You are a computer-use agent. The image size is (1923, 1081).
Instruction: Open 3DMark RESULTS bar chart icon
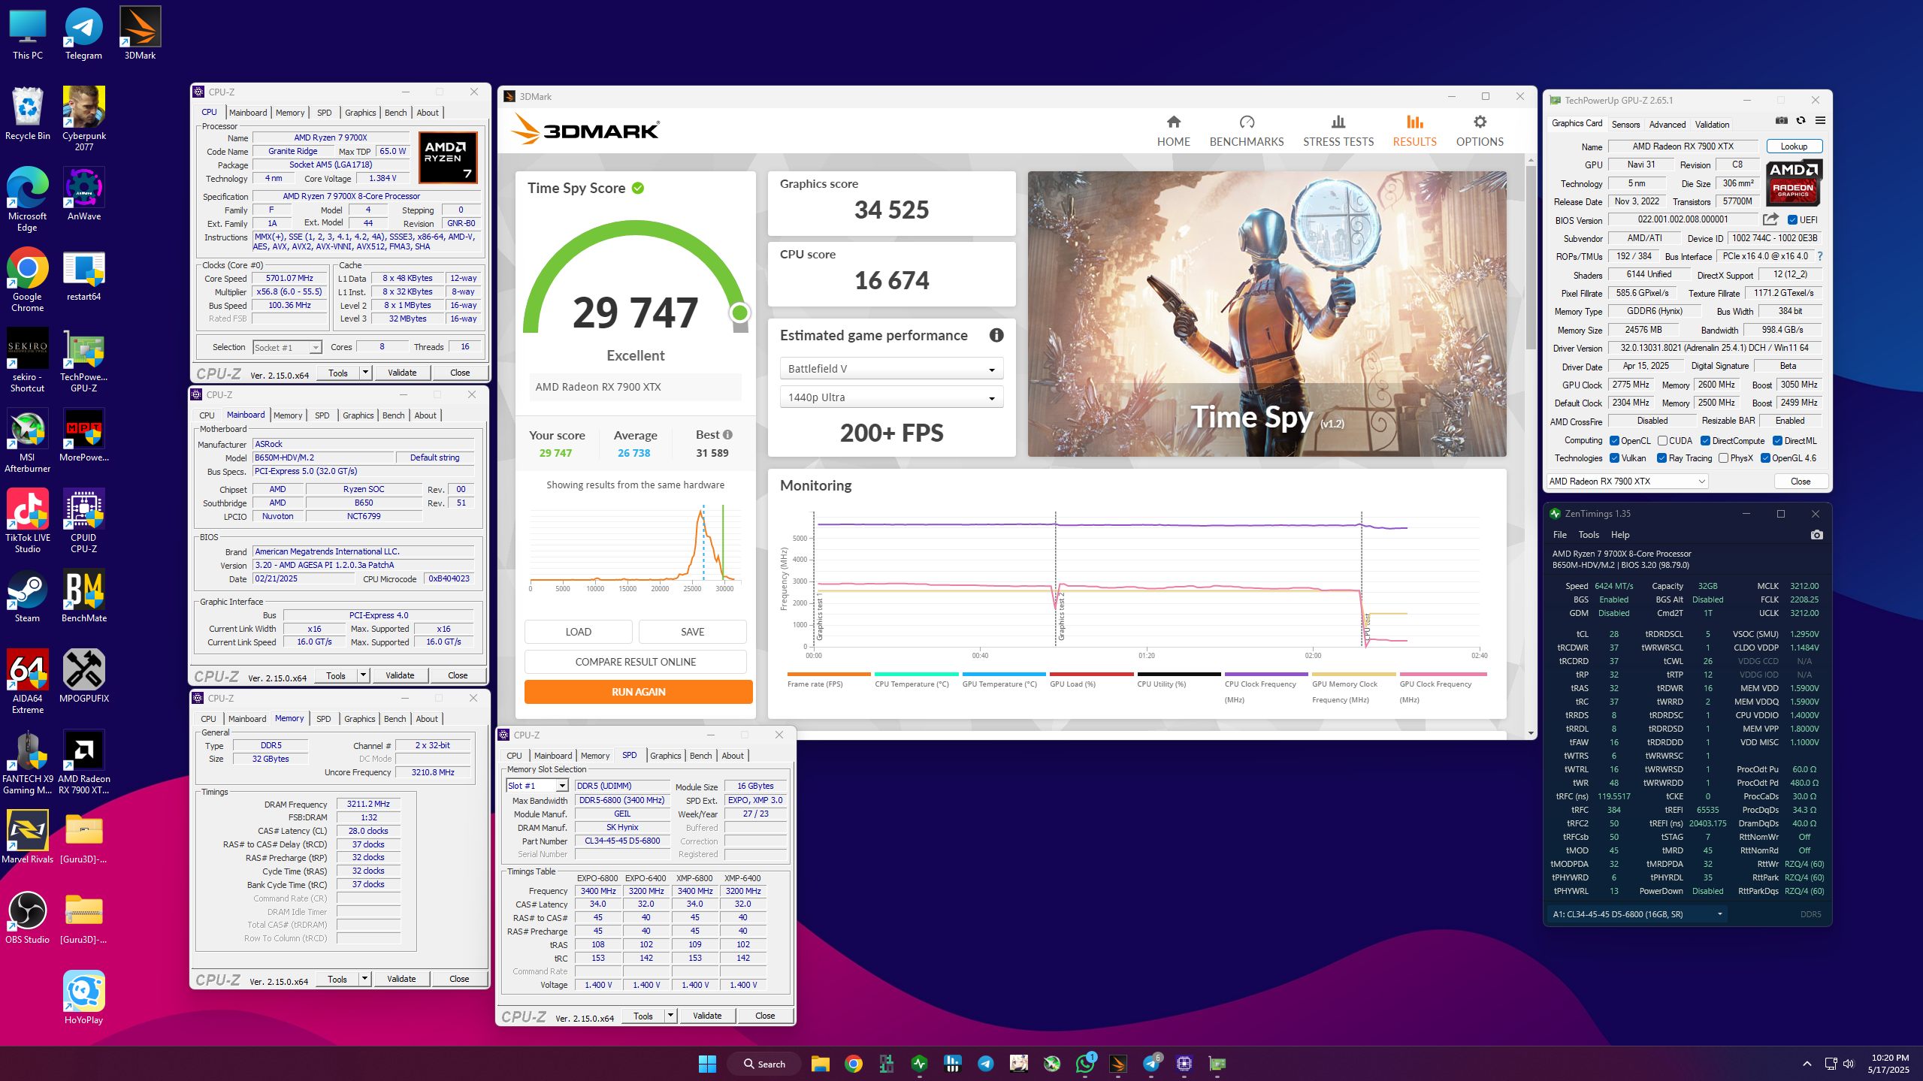click(1414, 122)
